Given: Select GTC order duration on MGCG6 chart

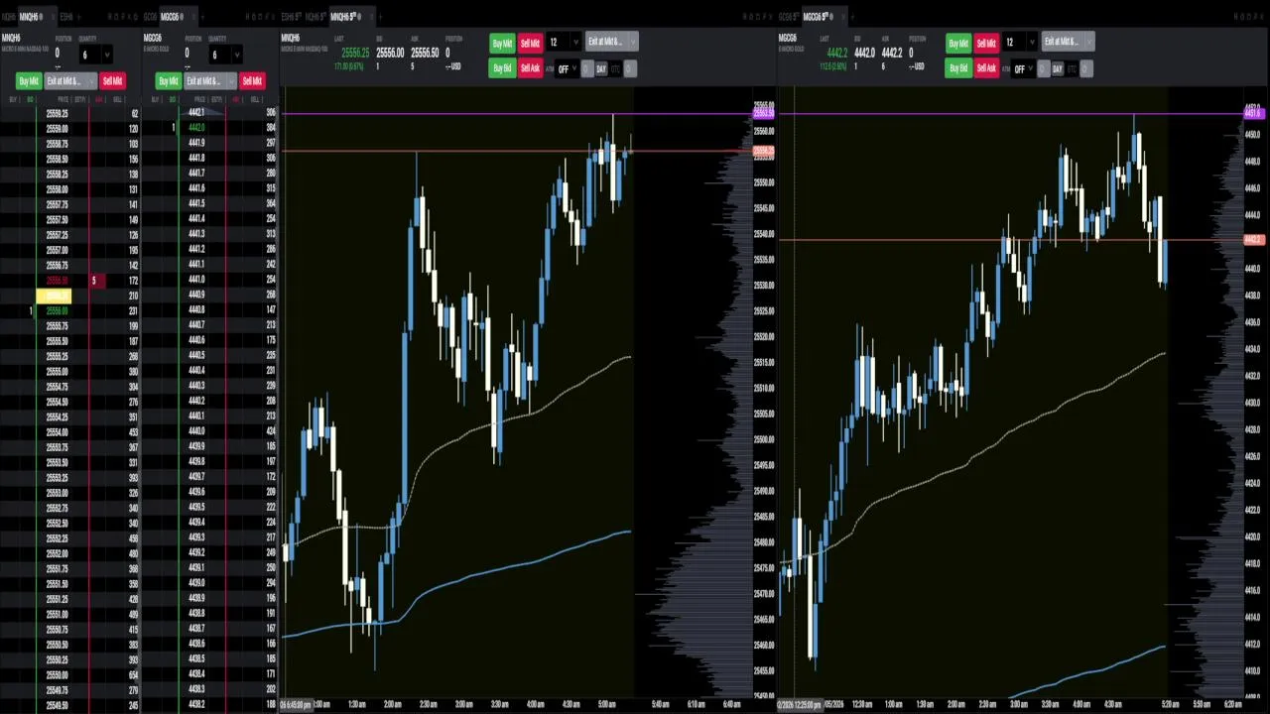Looking at the screenshot, I should coord(1072,68).
